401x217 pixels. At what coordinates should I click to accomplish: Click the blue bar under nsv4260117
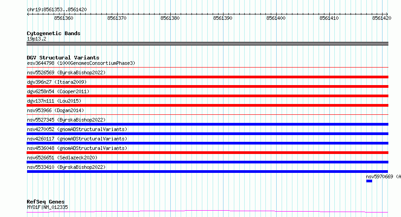[207, 143]
